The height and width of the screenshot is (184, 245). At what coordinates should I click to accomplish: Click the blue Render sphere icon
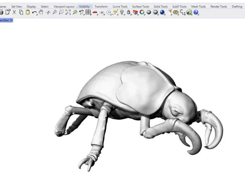(162, 12)
